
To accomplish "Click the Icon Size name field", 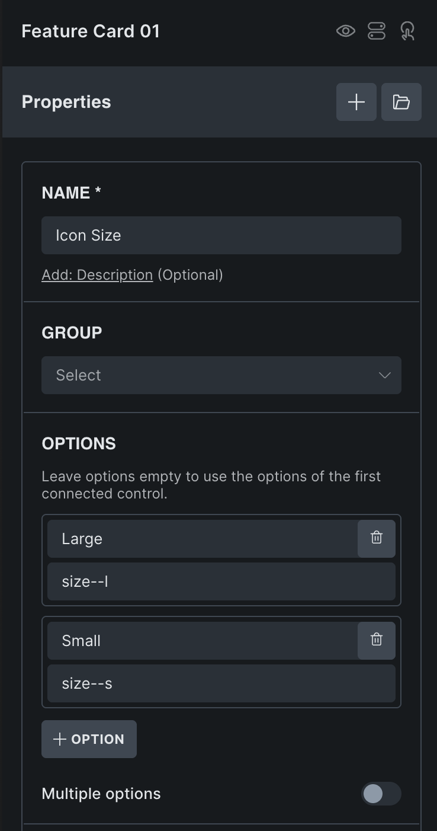I will pyautogui.click(x=221, y=235).
